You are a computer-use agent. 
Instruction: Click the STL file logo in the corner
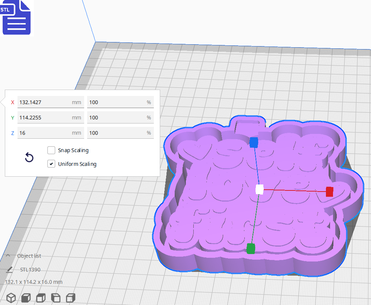tap(16, 17)
